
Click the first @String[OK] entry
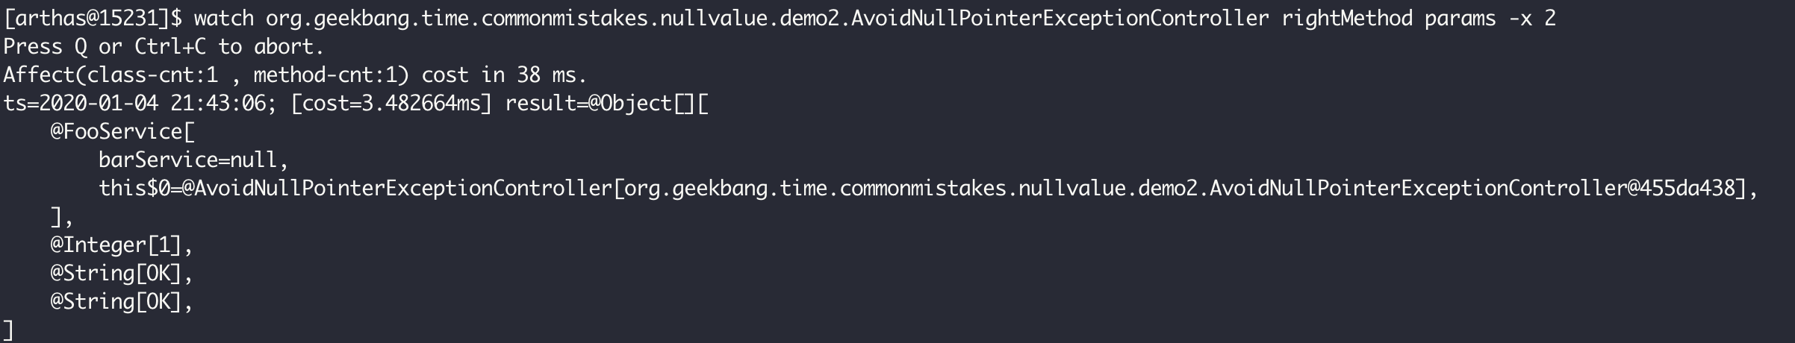click(x=122, y=273)
